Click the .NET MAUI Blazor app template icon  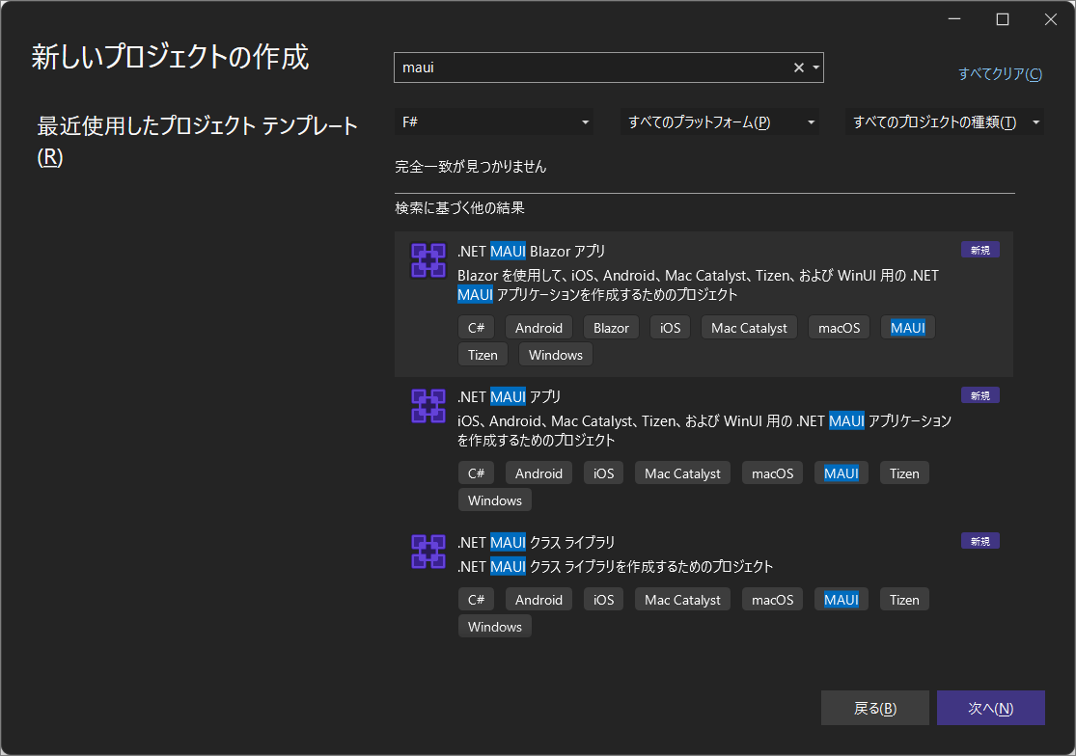tap(428, 260)
